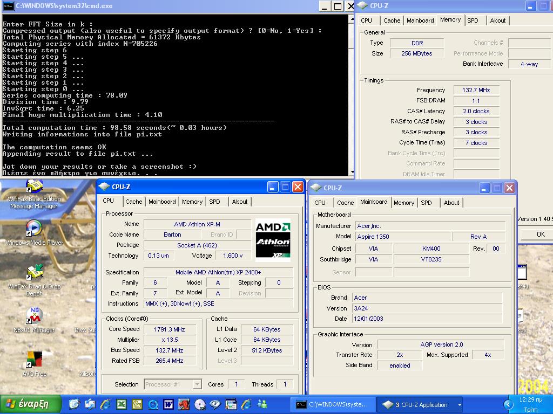The image size is (553, 414).
Task: Click MSN Messenger icon in quick launch
Action: point(262,404)
